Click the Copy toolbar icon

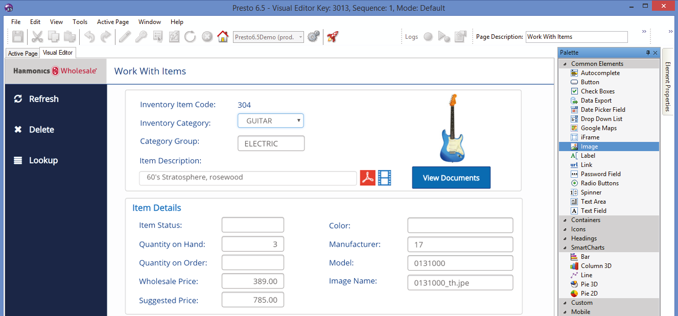[54, 37]
